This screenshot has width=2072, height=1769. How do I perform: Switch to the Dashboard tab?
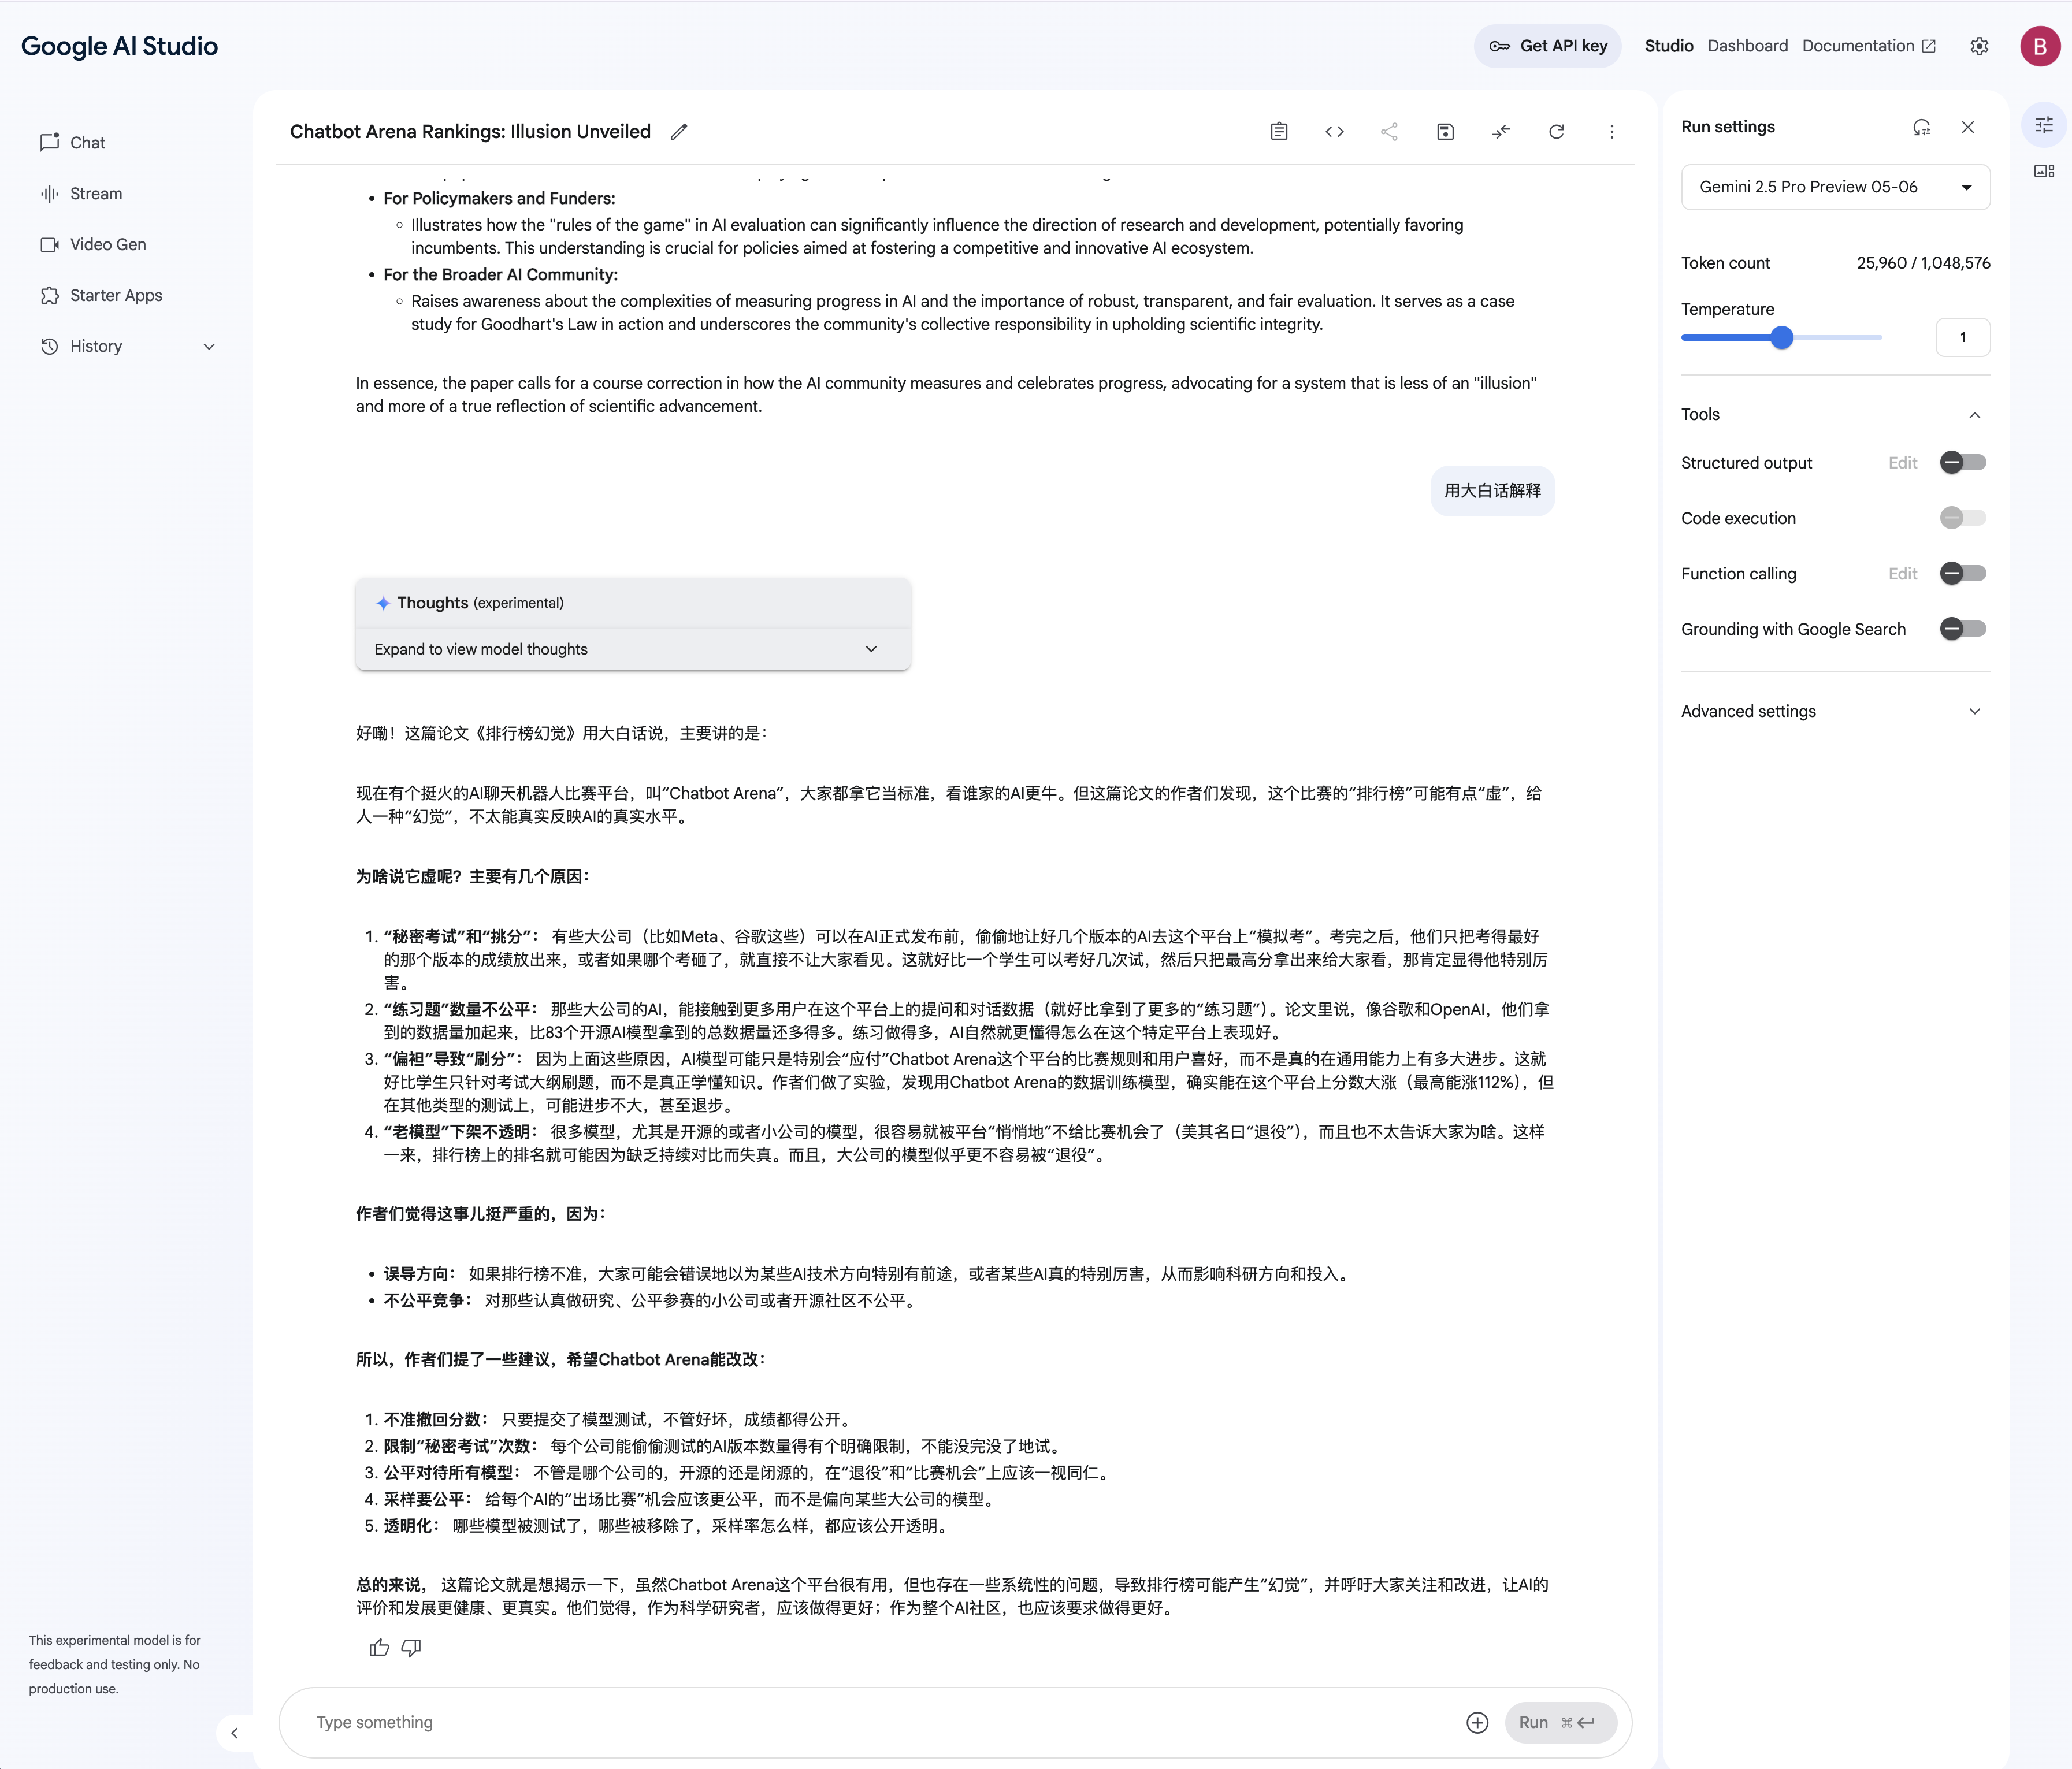pos(1747,46)
